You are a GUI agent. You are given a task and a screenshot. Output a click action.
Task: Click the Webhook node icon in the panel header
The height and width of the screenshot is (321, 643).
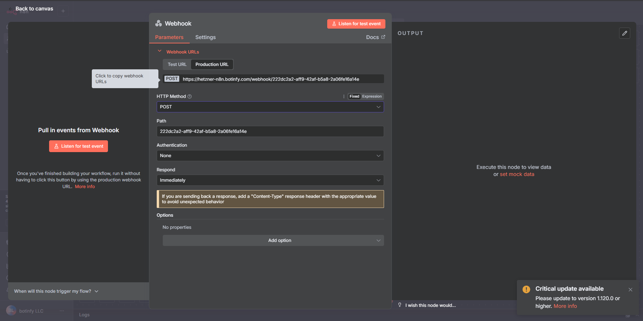[158, 23]
